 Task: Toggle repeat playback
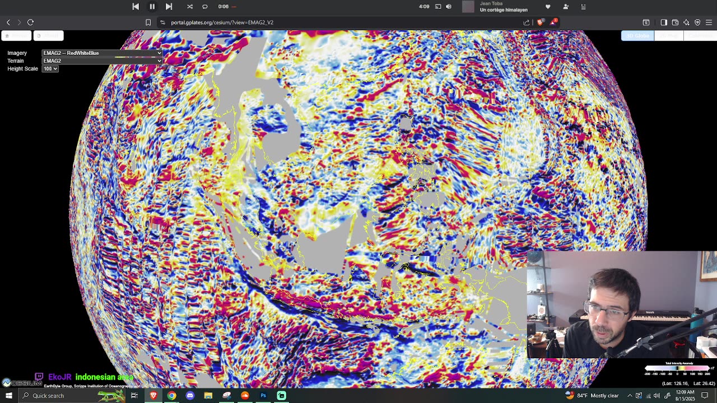click(205, 7)
